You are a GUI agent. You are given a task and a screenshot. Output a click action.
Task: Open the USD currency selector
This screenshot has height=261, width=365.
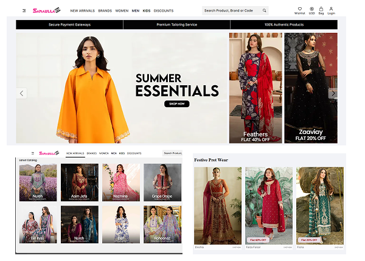[x=311, y=10]
